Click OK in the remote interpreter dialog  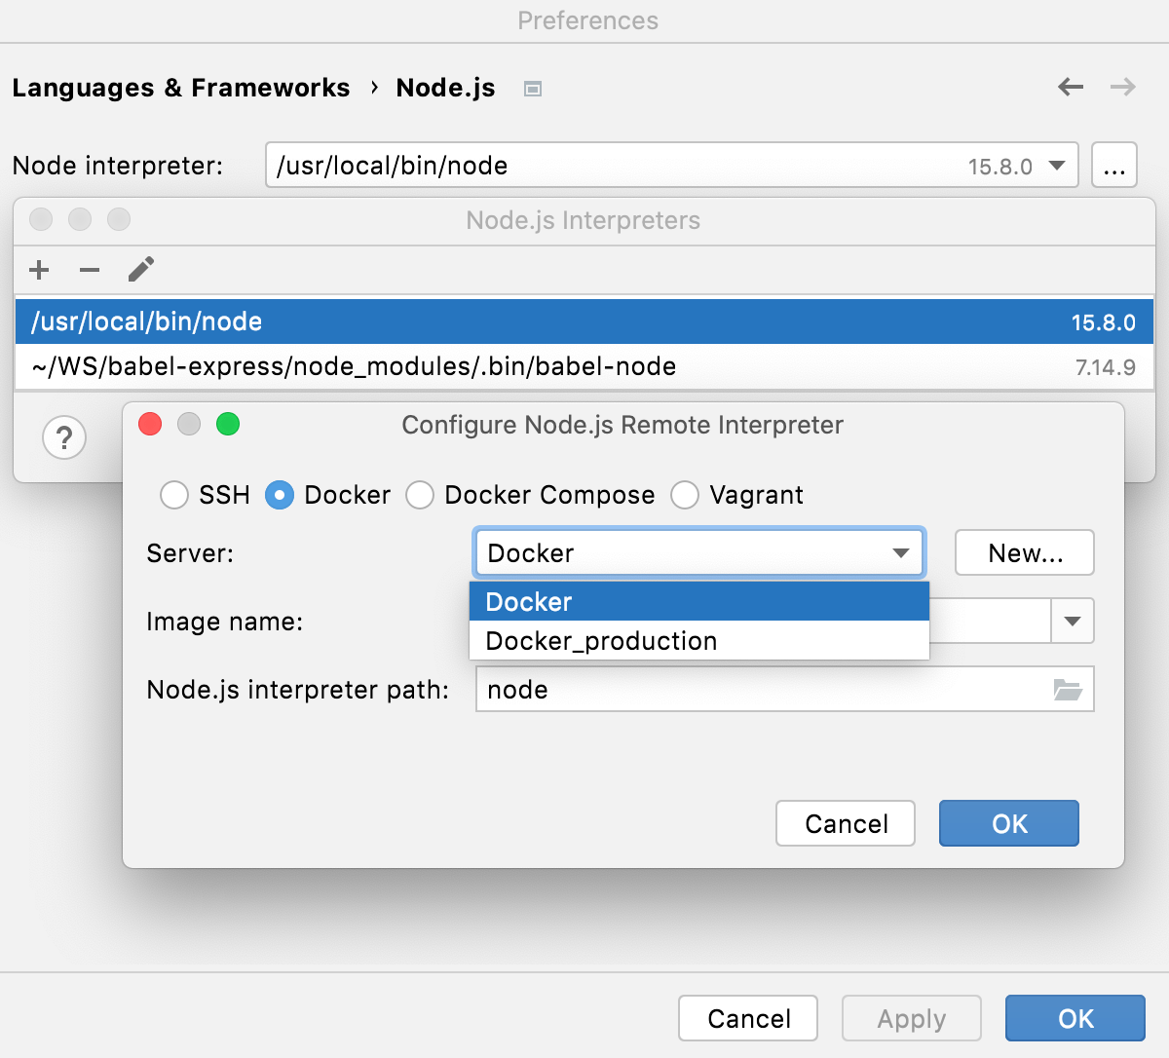pos(1008,823)
